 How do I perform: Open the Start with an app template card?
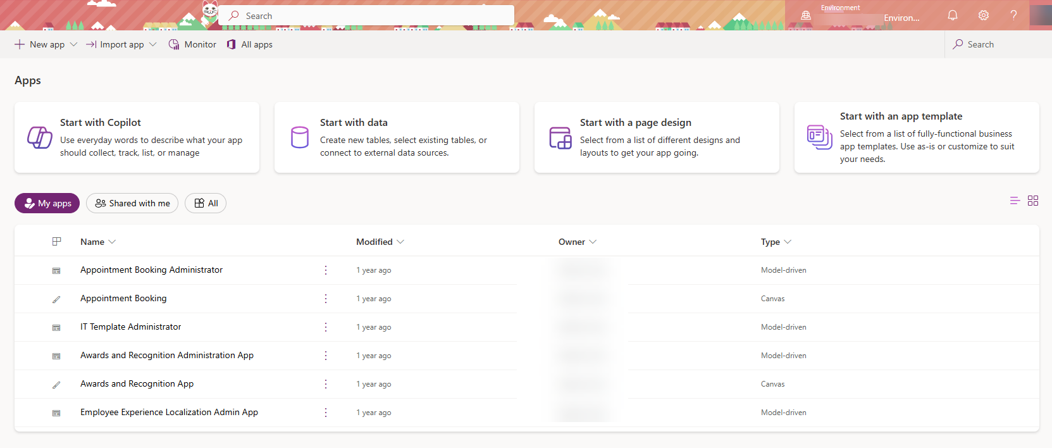(x=917, y=137)
